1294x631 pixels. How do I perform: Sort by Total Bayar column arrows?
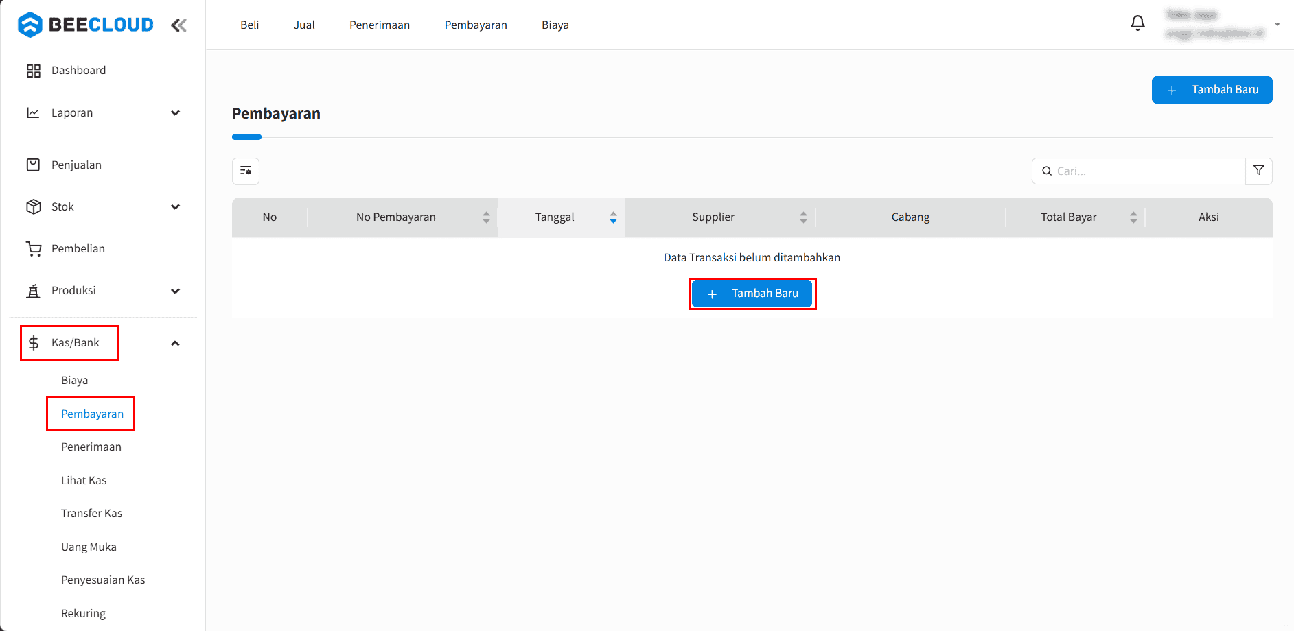(1133, 217)
